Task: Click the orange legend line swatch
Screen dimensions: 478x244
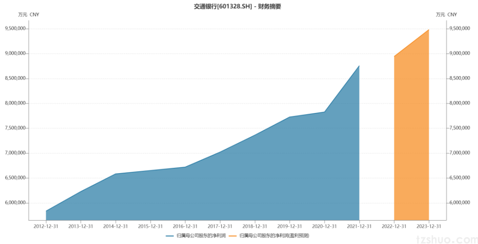Action: [x=233, y=236]
